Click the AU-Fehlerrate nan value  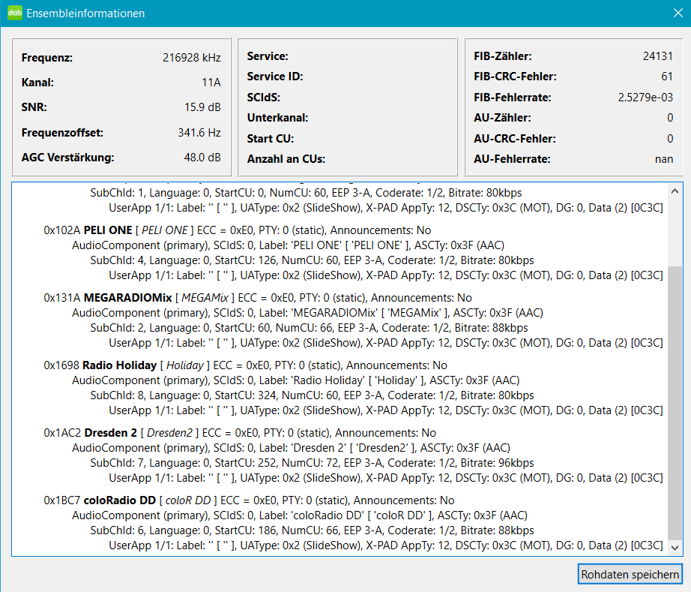coord(663,159)
